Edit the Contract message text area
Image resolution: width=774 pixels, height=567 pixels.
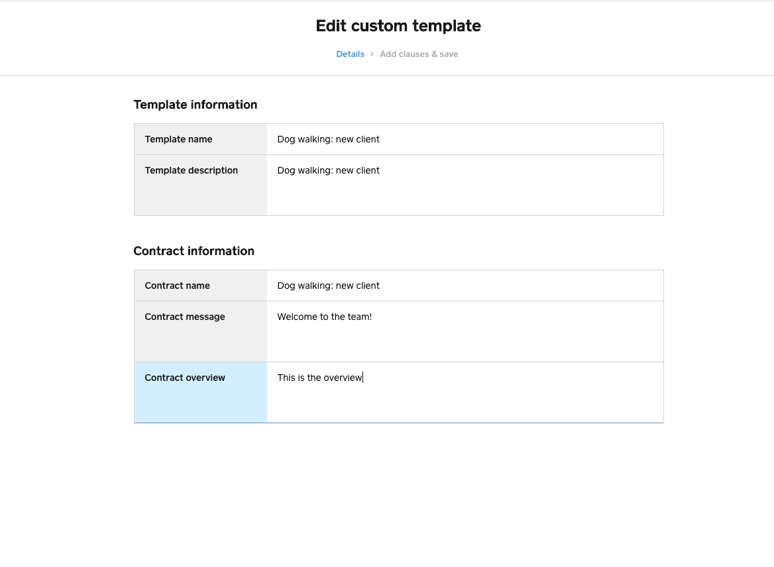(x=465, y=332)
